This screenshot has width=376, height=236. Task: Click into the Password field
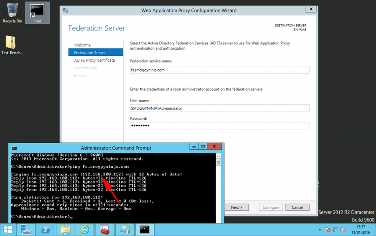(220, 126)
